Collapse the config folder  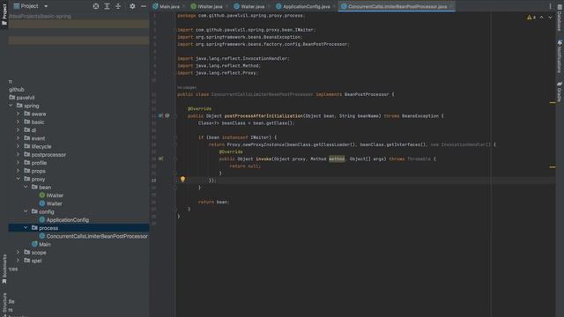tap(26, 211)
